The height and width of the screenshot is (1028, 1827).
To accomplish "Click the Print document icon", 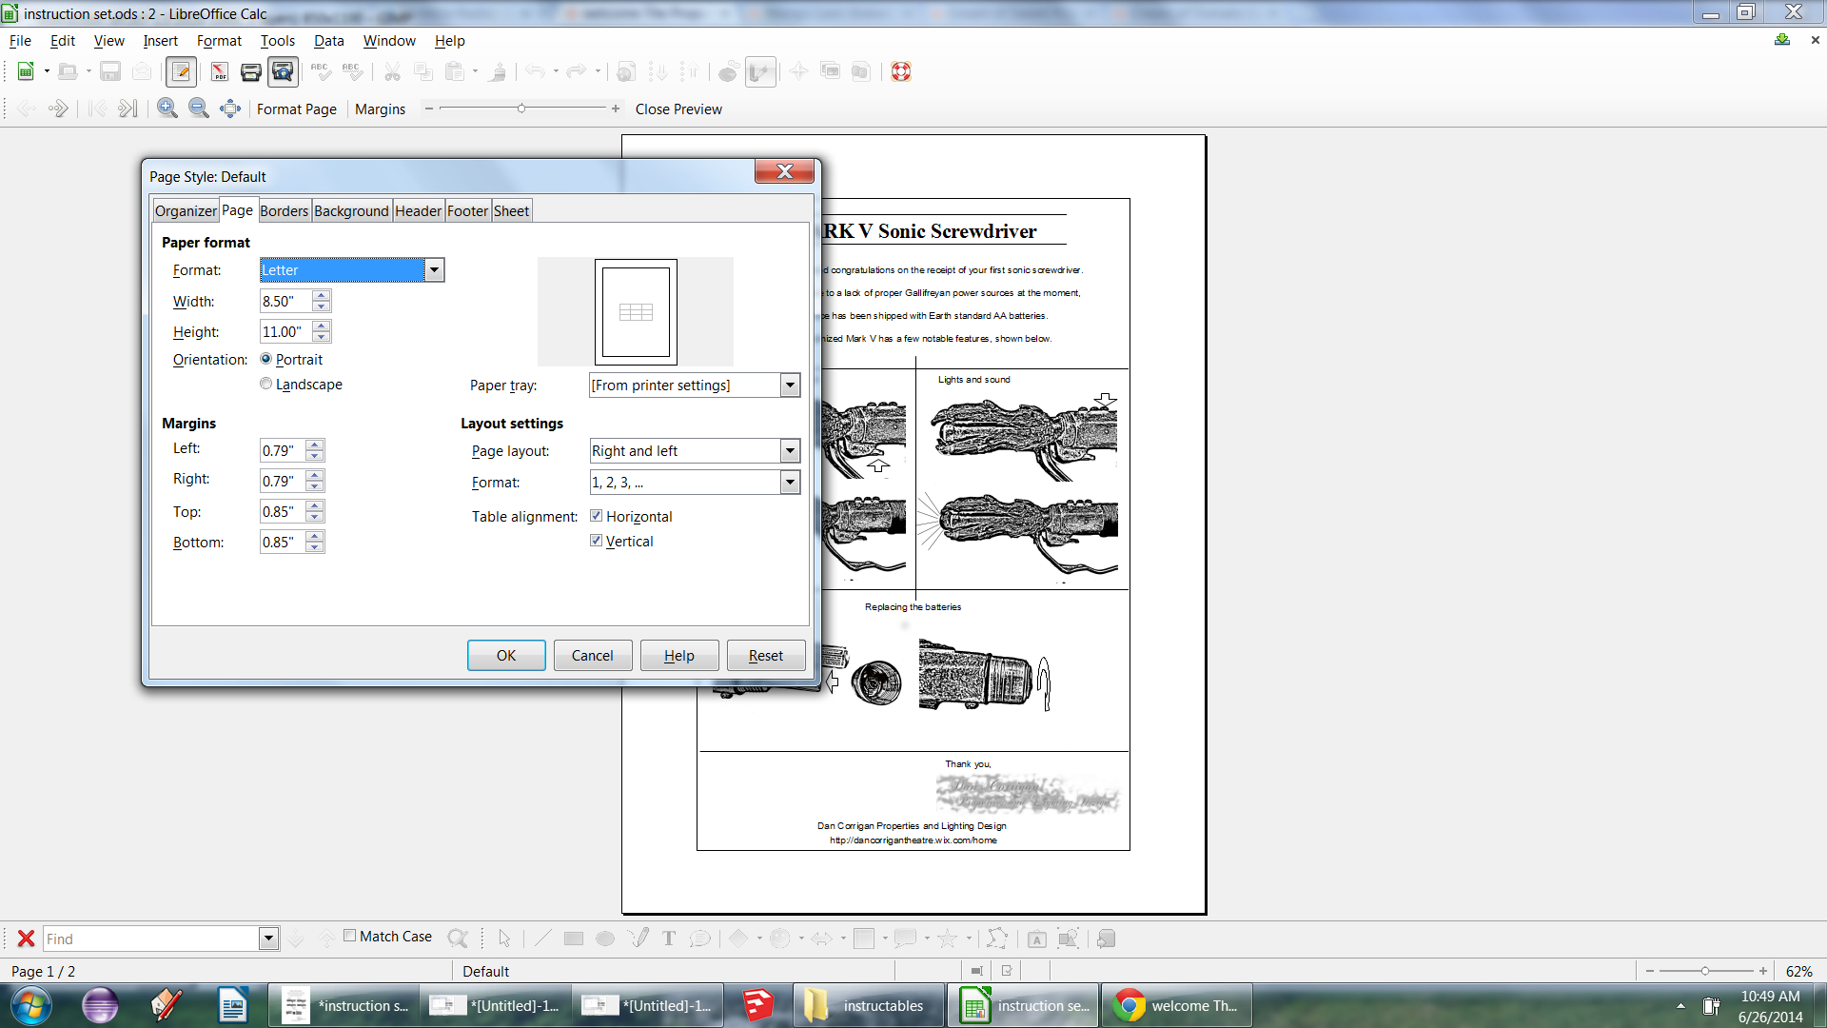I will pyautogui.click(x=251, y=71).
